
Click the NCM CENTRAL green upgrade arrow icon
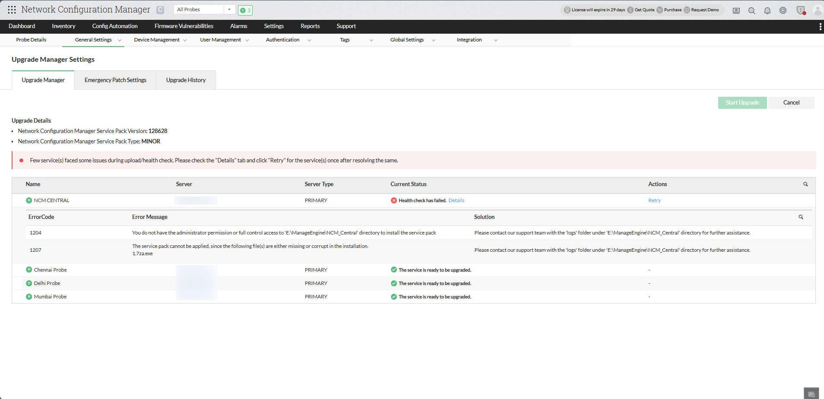29,200
